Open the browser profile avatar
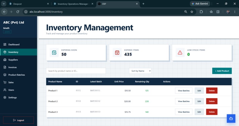This screenshot has width=239, height=126. click(x=228, y=12)
